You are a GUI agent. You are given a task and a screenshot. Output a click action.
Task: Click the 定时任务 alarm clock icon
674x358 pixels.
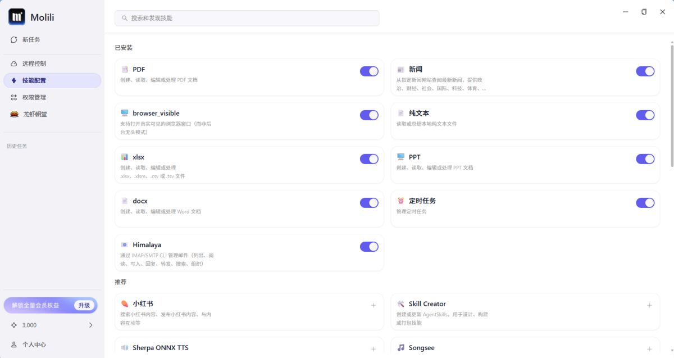pyautogui.click(x=401, y=201)
